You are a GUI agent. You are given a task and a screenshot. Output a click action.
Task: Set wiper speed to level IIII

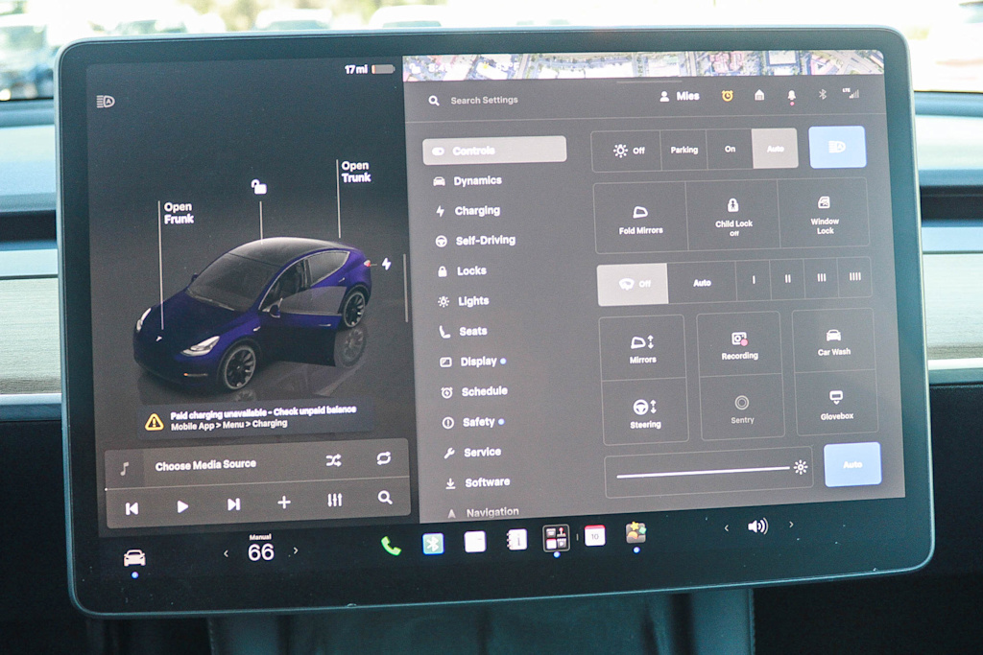[854, 277]
